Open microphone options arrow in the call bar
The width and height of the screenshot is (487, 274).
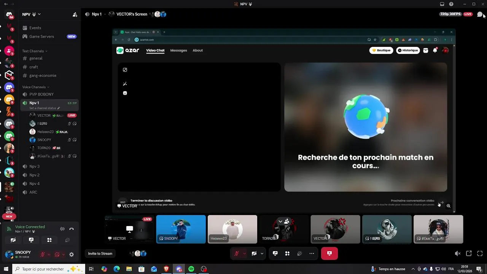pyautogui.click(x=244, y=253)
